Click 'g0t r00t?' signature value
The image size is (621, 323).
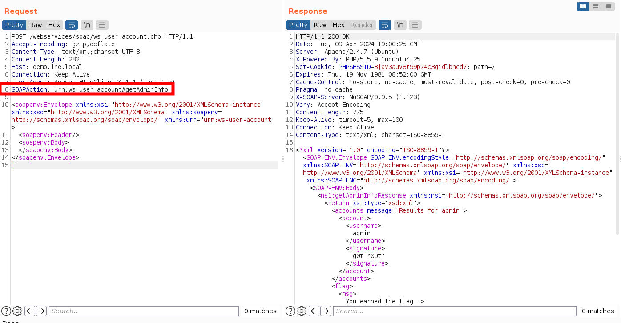(368, 256)
